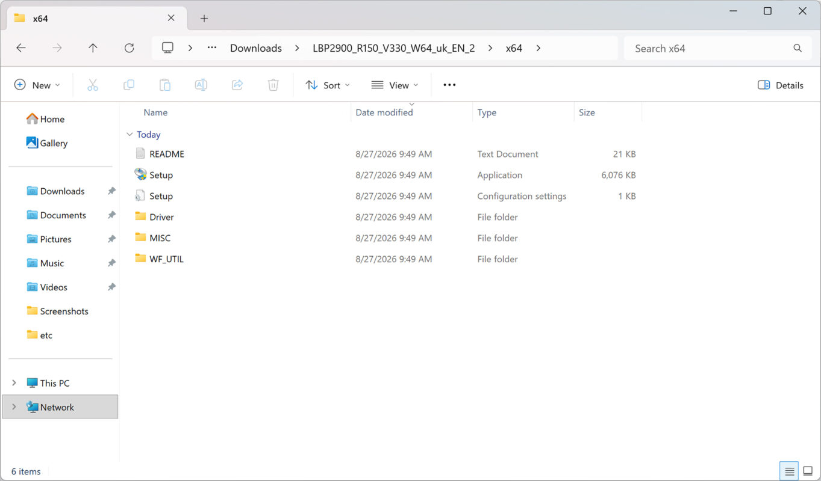Select the MISC folder icon
821x481 pixels.
coord(140,238)
